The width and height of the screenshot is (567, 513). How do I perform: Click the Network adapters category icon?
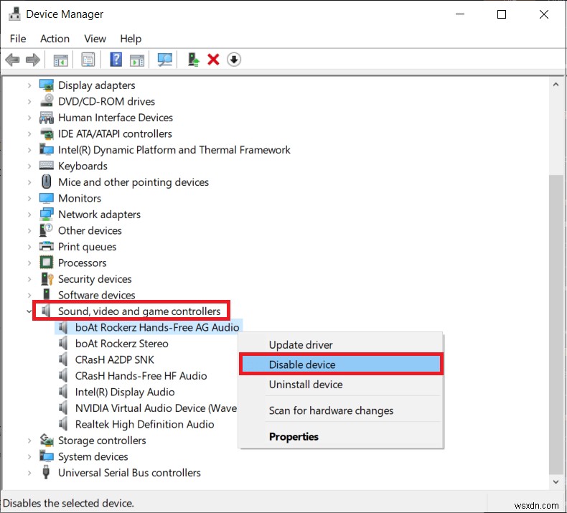(46, 215)
